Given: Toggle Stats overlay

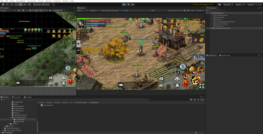Looking at the screenshot, I should tap(193, 11).
